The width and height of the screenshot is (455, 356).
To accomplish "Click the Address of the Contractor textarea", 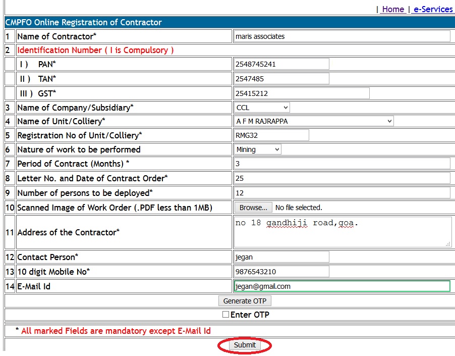I will pyautogui.click(x=342, y=232).
